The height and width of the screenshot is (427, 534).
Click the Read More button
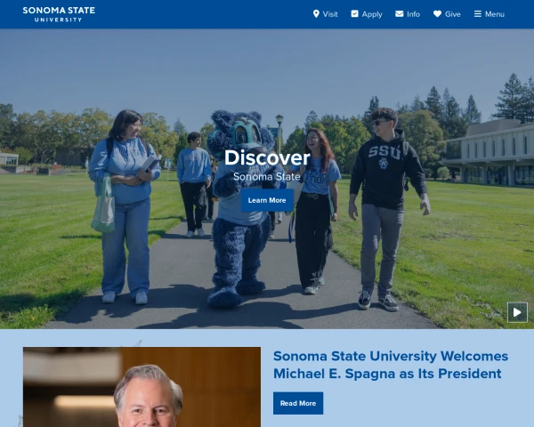(x=298, y=403)
